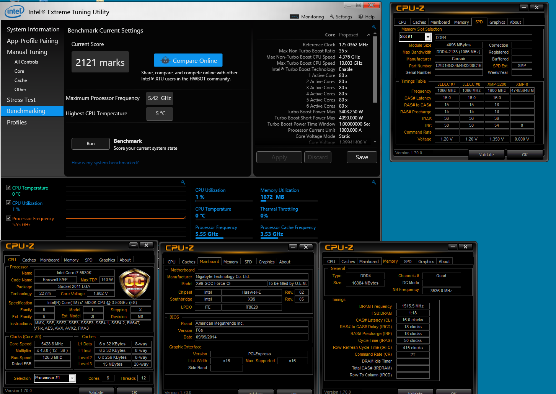Viewport: 556px width, 394px height.
Task: Open Settings wrench in the XTU header
Action: pyautogui.click(x=332, y=16)
